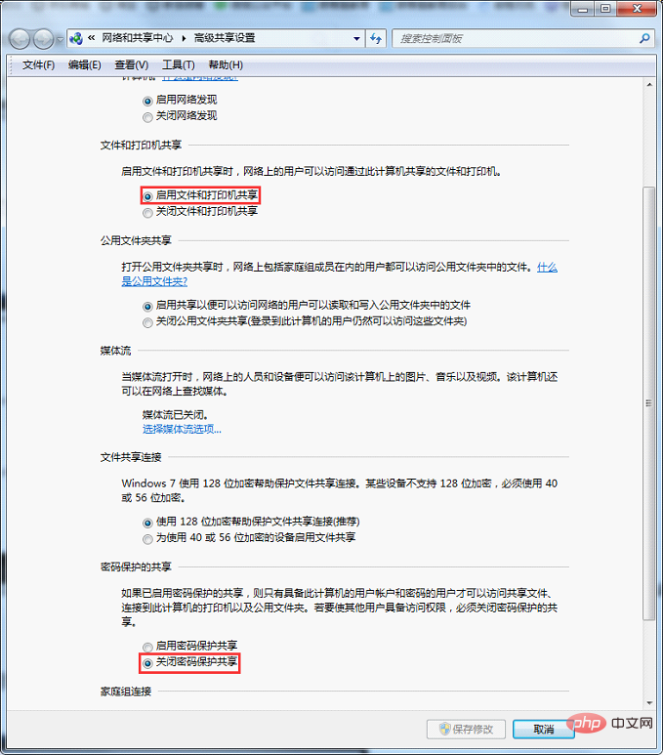663x755 pixels.
Task: Select 关闭公用文件夹共享 radio button
Action: pyautogui.click(x=147, y=322)
